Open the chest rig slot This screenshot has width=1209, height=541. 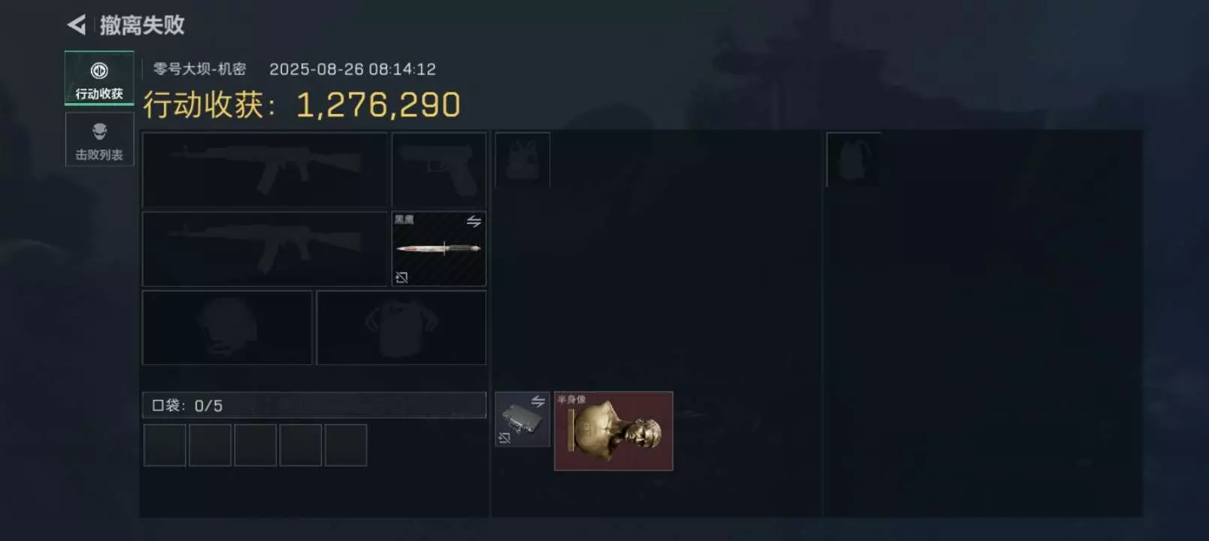click(523, 159)
